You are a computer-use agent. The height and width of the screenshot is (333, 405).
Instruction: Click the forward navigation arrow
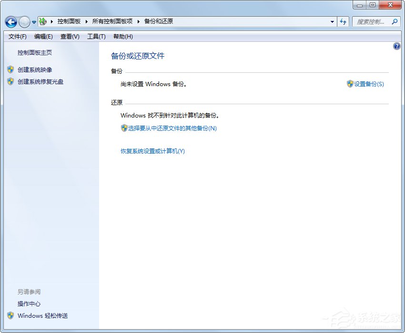tap(24, 22)
